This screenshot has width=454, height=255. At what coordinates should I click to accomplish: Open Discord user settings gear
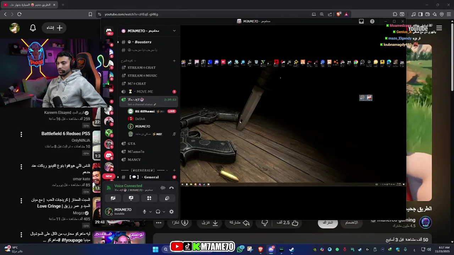tap(171, 212)
